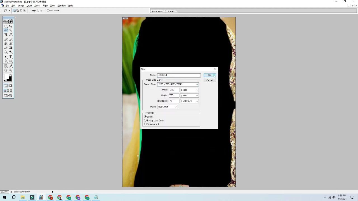Pick the Type tool
Screen dimensions: 358x201
pos(11,57)
